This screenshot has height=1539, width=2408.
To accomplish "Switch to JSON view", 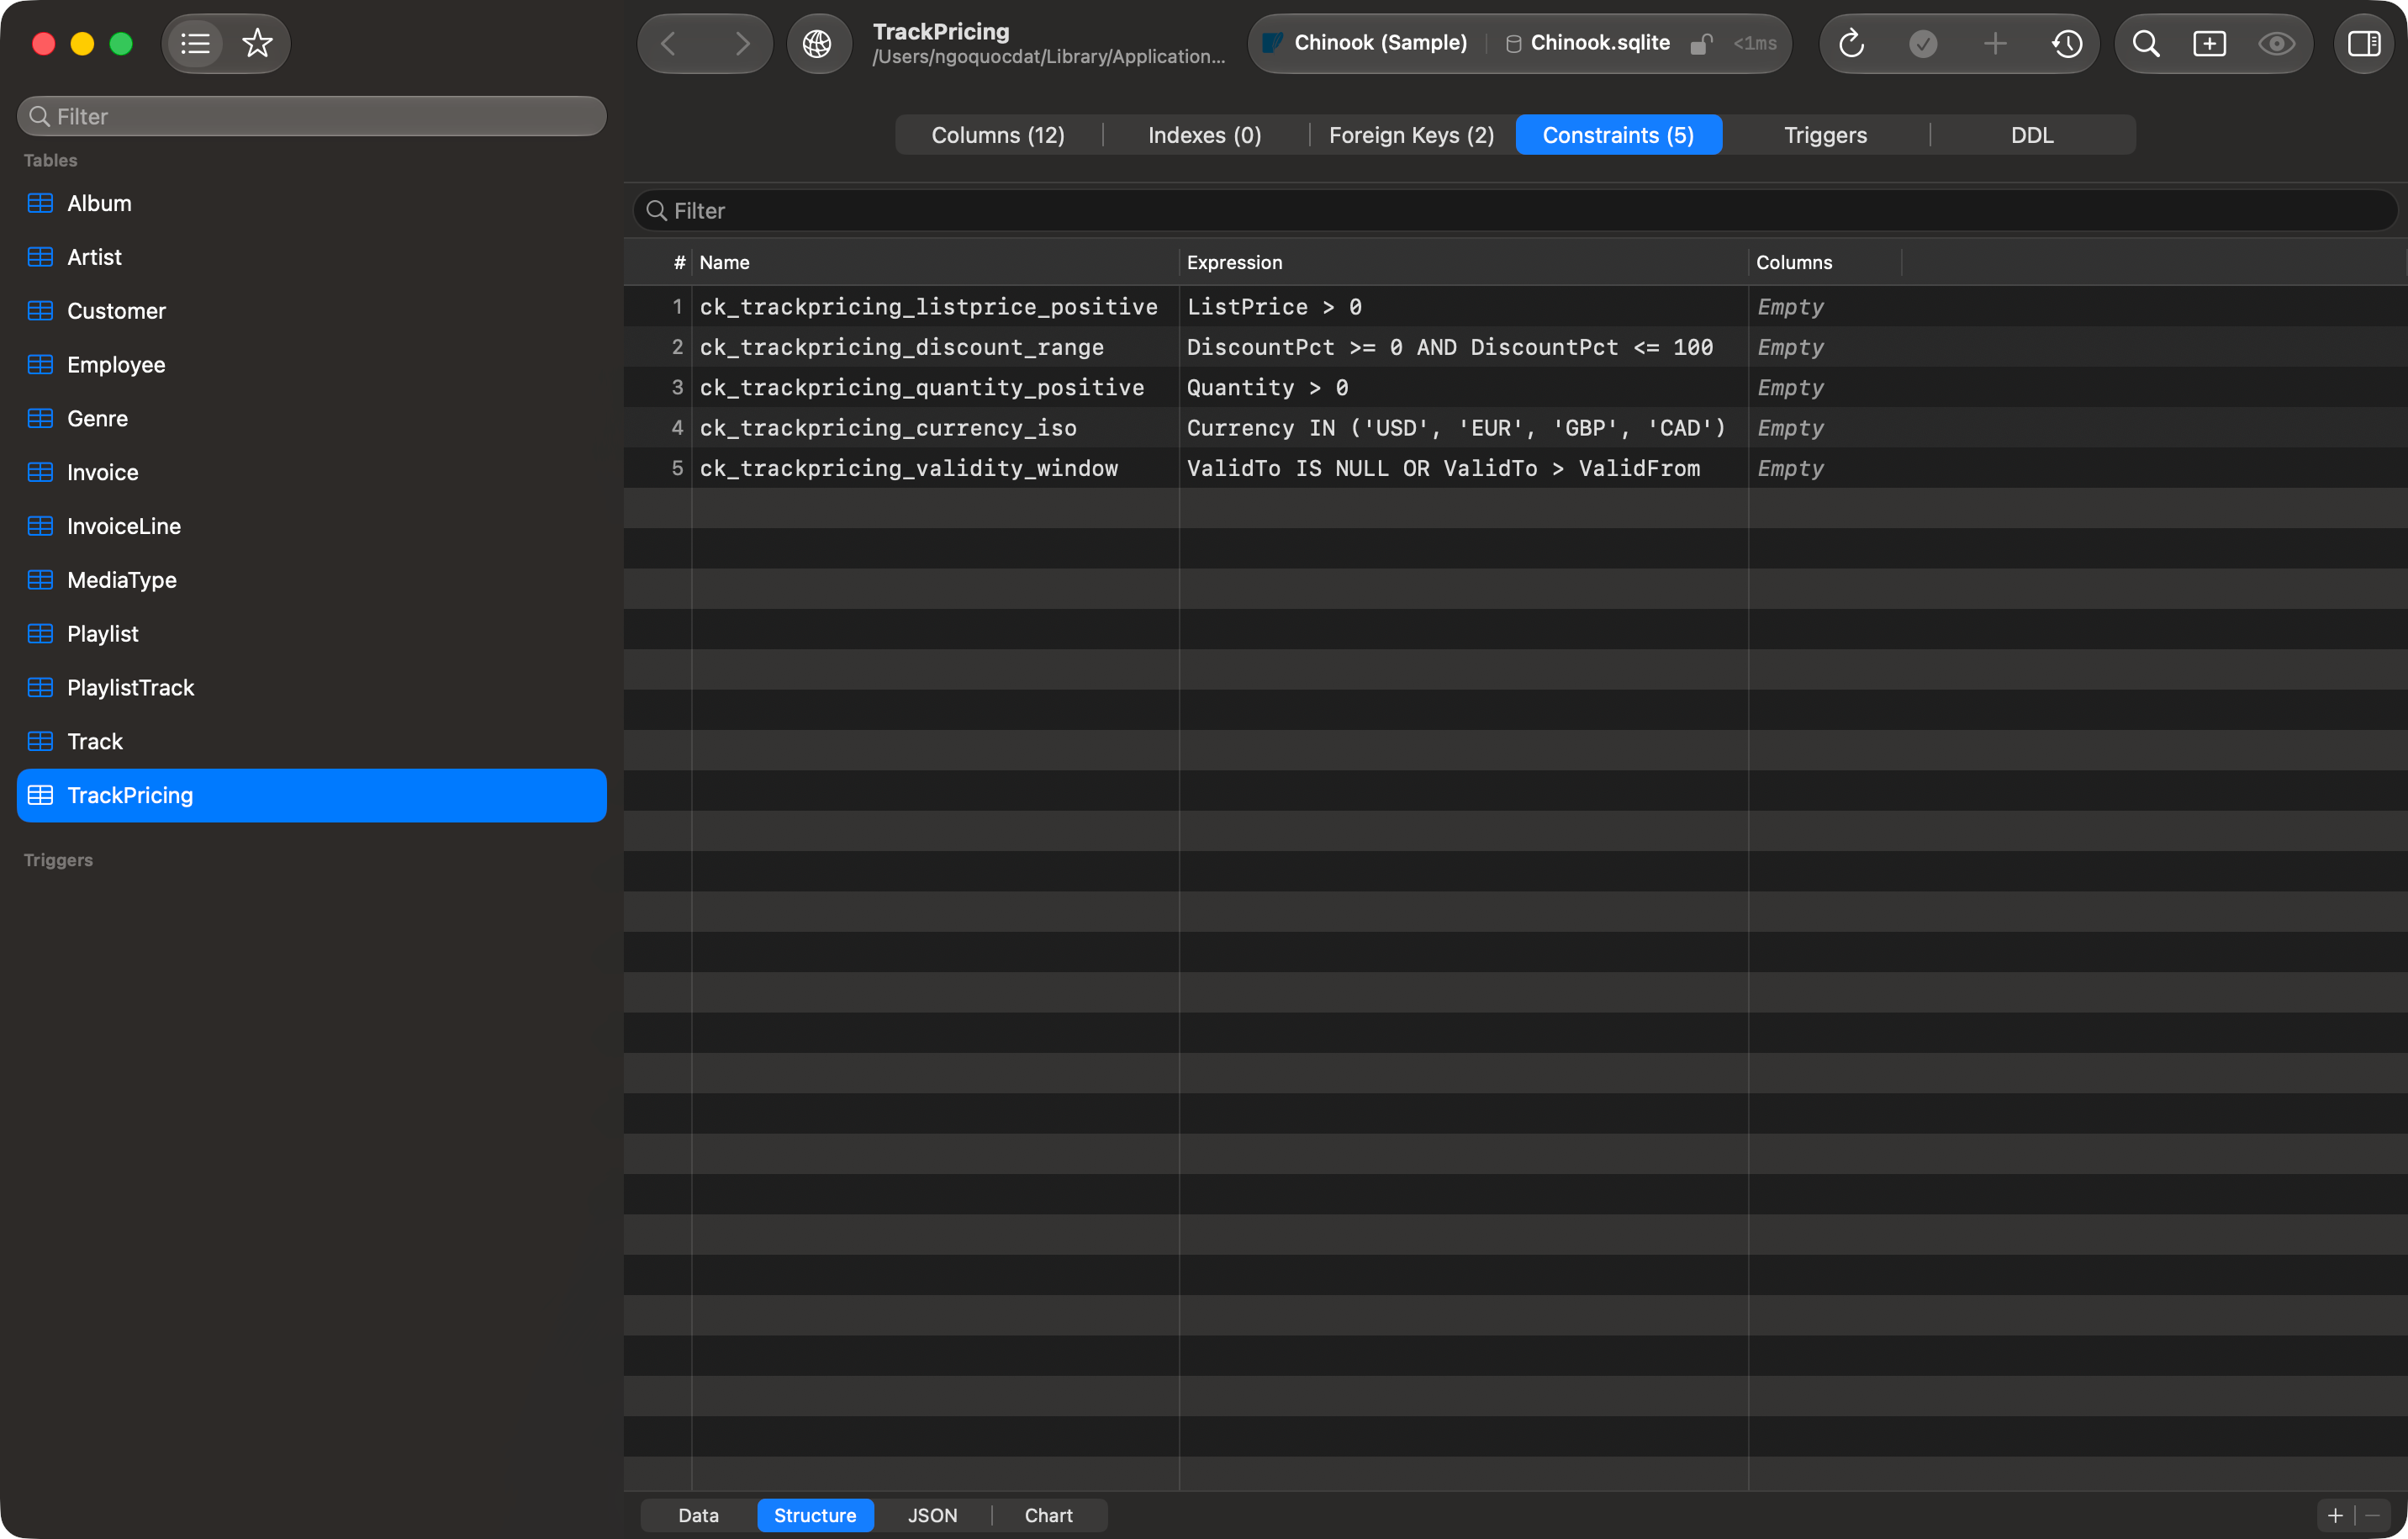I will click(x=932, y=1516).
